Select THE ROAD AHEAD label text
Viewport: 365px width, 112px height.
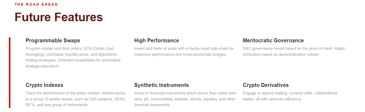[x=36, y=5]
